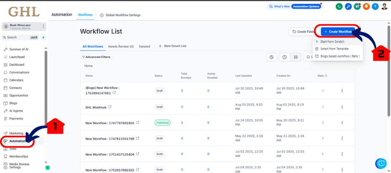Image resolution: width=391 pixels, height=173 pixels.
Task: Open Opportunities in the sidebar
Action: pyautogui.click(x=16, y=95)
